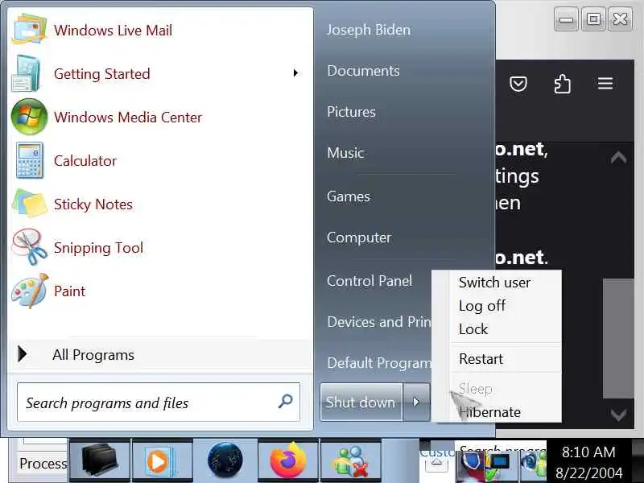
Task: Open the dark globe taskbar icon
Action: (225, 460)
